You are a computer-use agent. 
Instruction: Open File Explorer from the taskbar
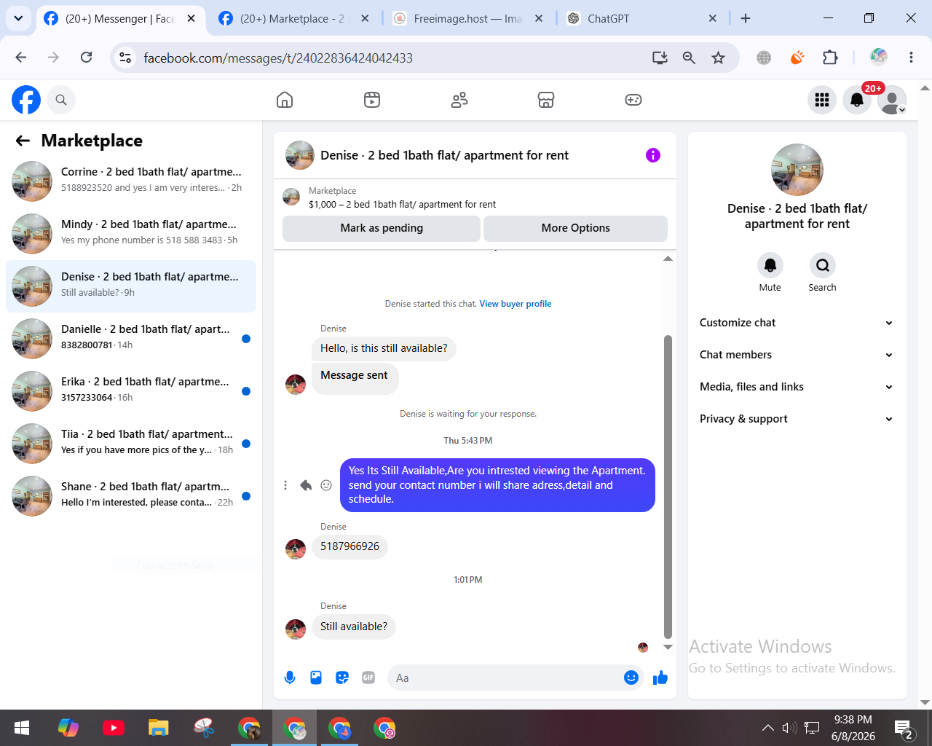pos(158,728)
